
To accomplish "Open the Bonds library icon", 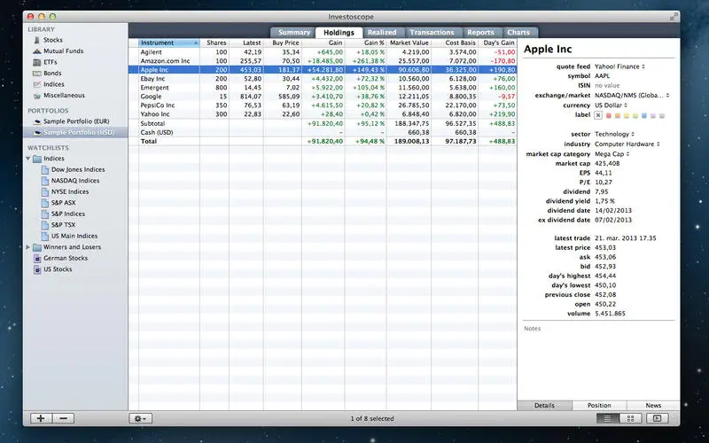I will (x=37, y=74).
